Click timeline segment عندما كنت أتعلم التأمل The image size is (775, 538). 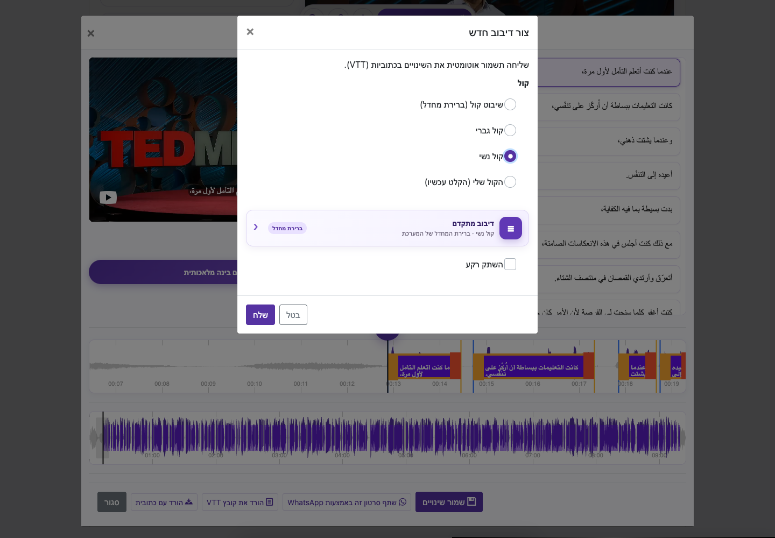pyautogui.click(x=424, y=366)
